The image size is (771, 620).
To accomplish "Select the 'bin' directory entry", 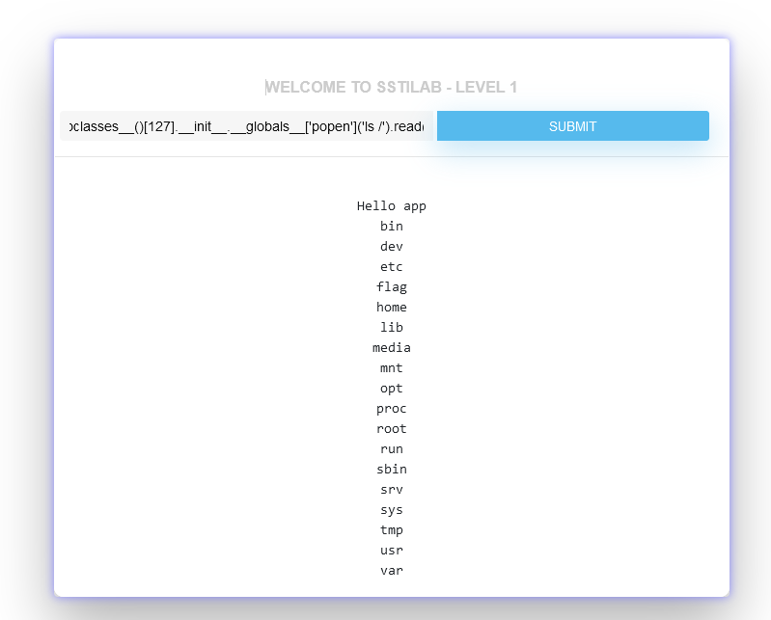I will [392, 226].
